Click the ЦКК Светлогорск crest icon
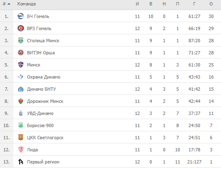Viewport: 221px width, 171px height. click(21, 138)
